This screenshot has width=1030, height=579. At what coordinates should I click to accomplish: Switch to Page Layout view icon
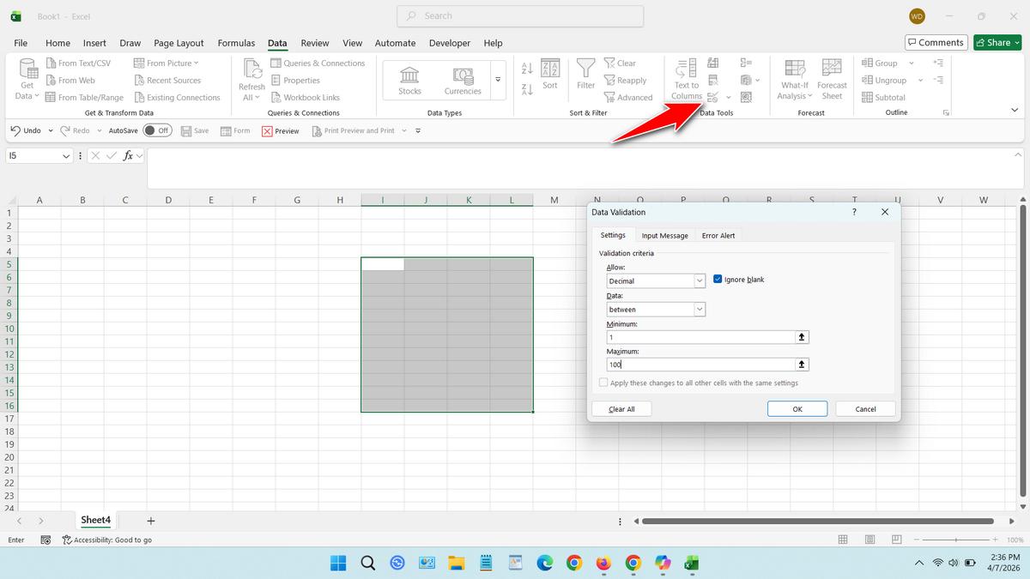pos(869,540)
